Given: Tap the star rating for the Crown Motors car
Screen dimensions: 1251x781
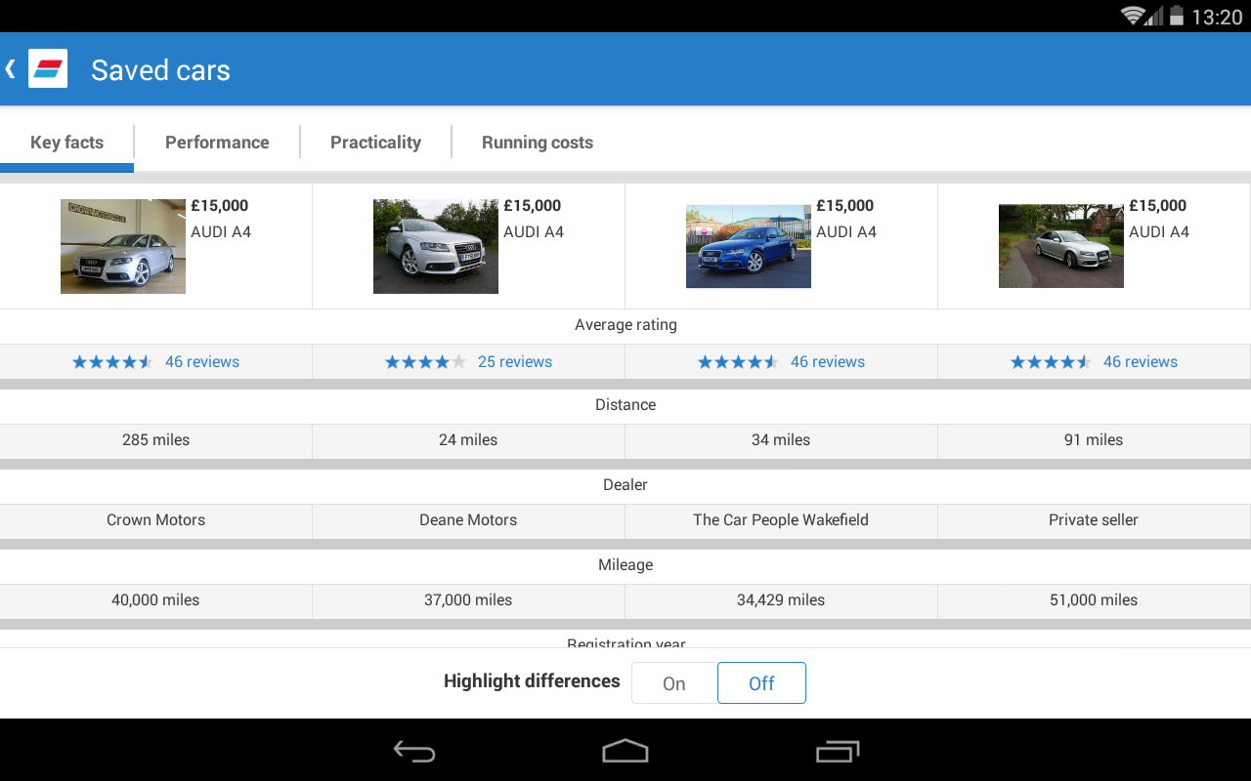Looking at the screenshot, I should click(x=111, y=361).
